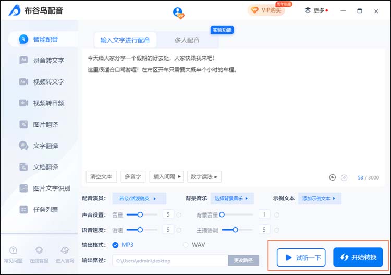Click the 文档翻译 sidebar icon
The height and width of the screenshot is (275, 391).
tap(23, 167)
